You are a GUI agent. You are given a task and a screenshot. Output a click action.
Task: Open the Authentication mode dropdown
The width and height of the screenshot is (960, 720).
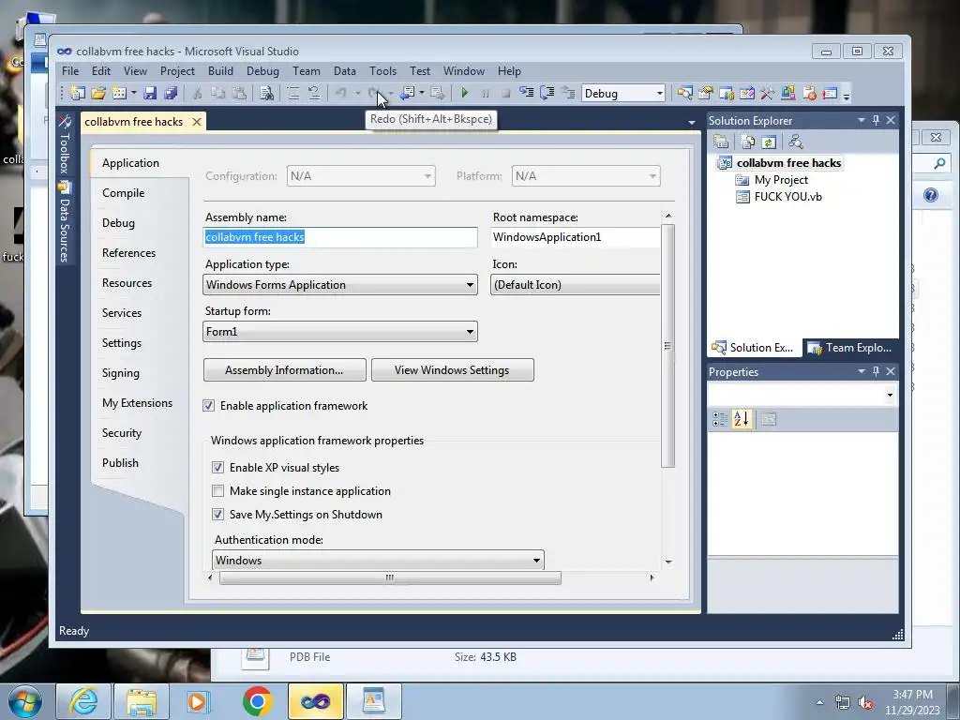378,561
